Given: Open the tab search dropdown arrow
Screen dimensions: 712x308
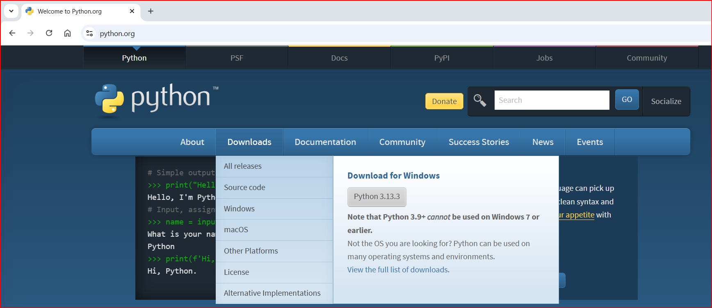Looking at the screenshot, I should 11,11.
